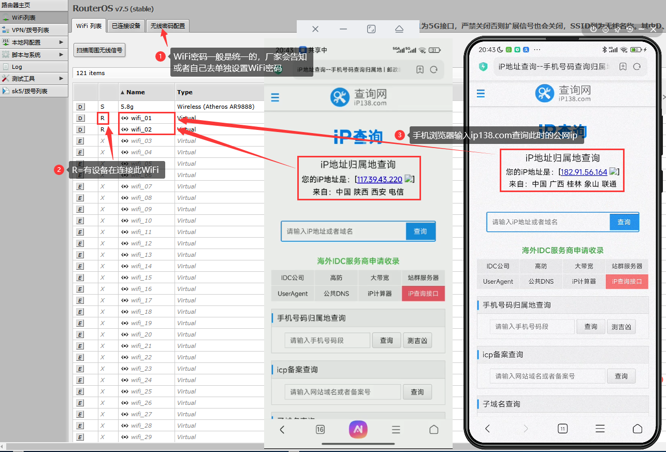
Task: Click the green shield icon in address bar
Action: pyautogui.click(x=483, y=66)
